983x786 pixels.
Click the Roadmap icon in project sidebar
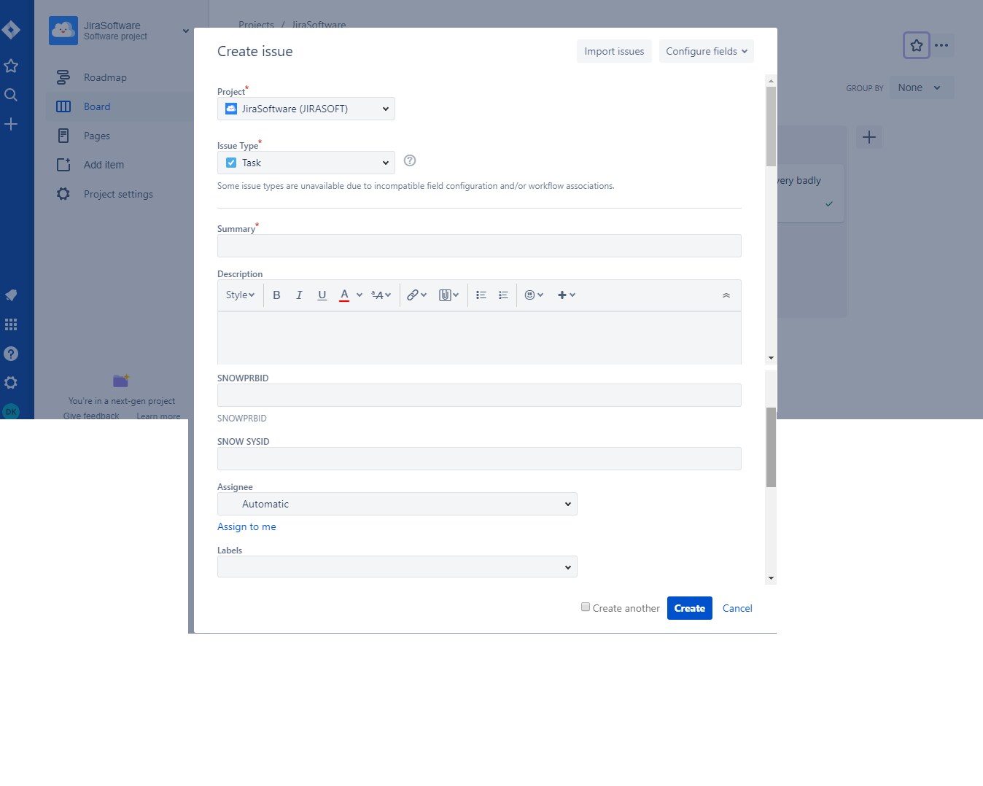[x=63, y=77]
